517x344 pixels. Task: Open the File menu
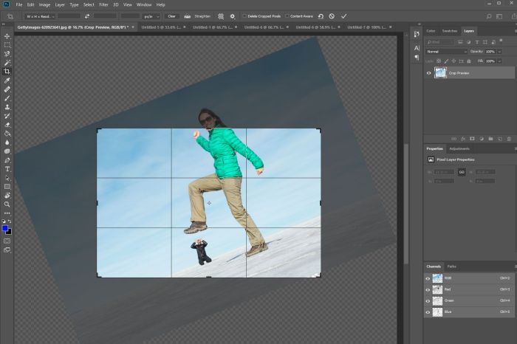coord(19,4)
